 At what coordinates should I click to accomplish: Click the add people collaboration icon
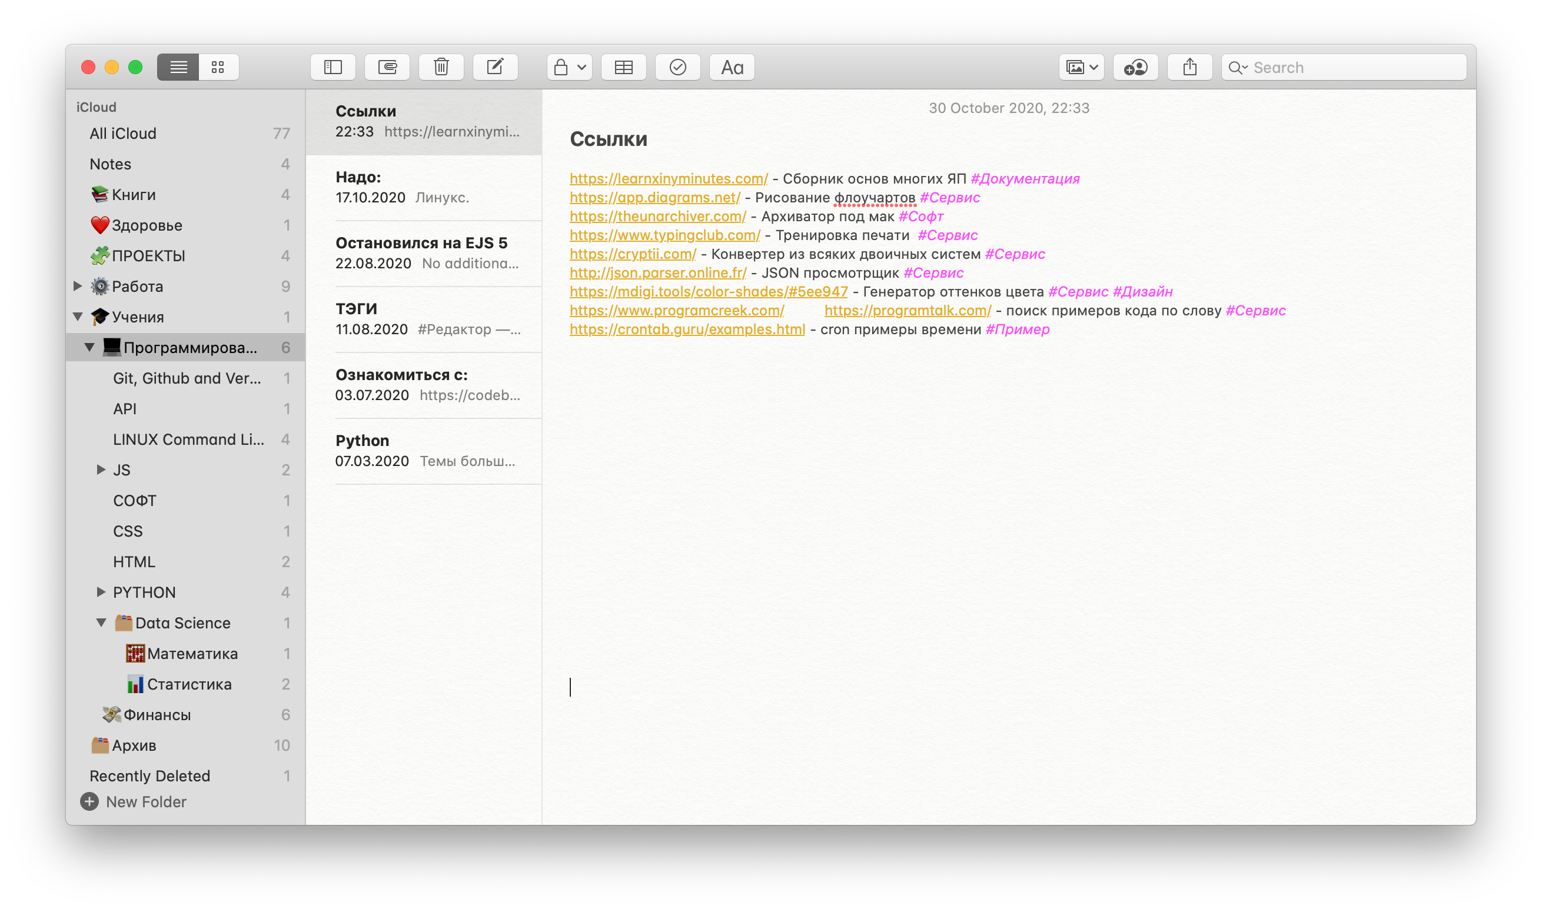click(x=1135, y=67)
